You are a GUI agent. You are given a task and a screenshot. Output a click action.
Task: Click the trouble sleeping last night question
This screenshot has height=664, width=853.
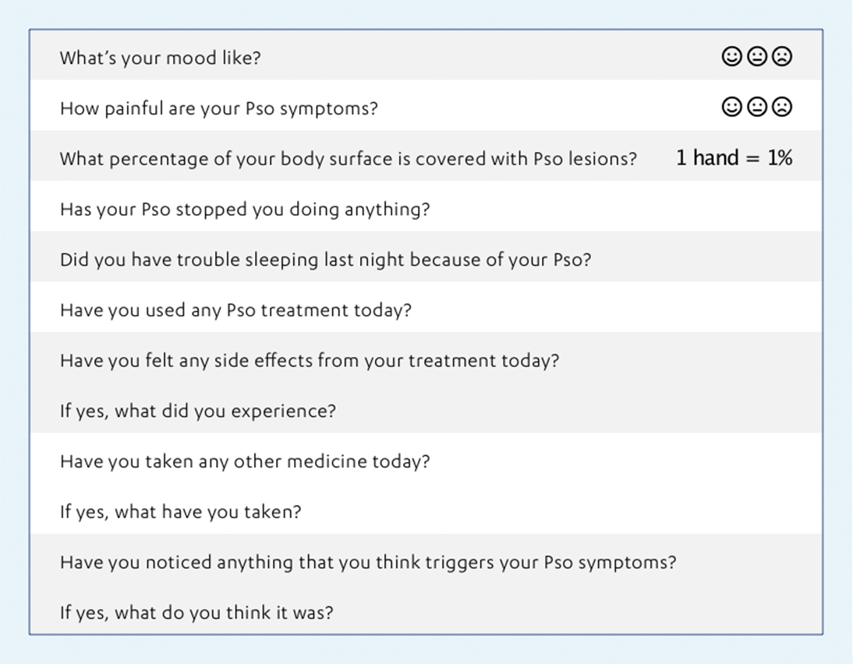(x=325, y=260)
